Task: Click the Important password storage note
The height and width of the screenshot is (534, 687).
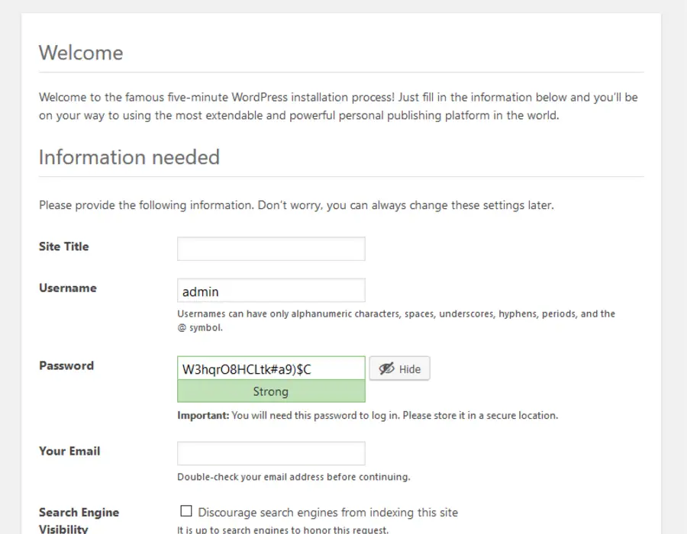Action: pos(368,416)
